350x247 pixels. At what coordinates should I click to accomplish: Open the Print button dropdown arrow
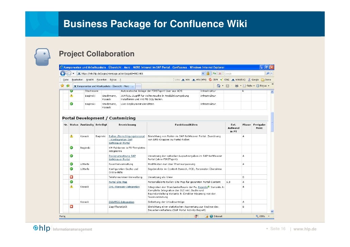point(241,86)
